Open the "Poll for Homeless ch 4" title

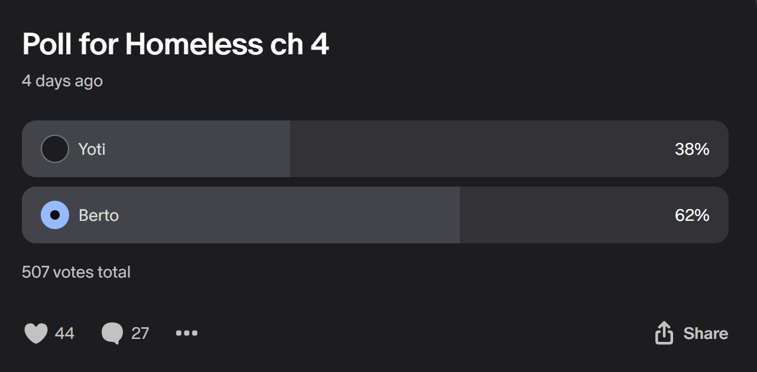tap(176, 44)
